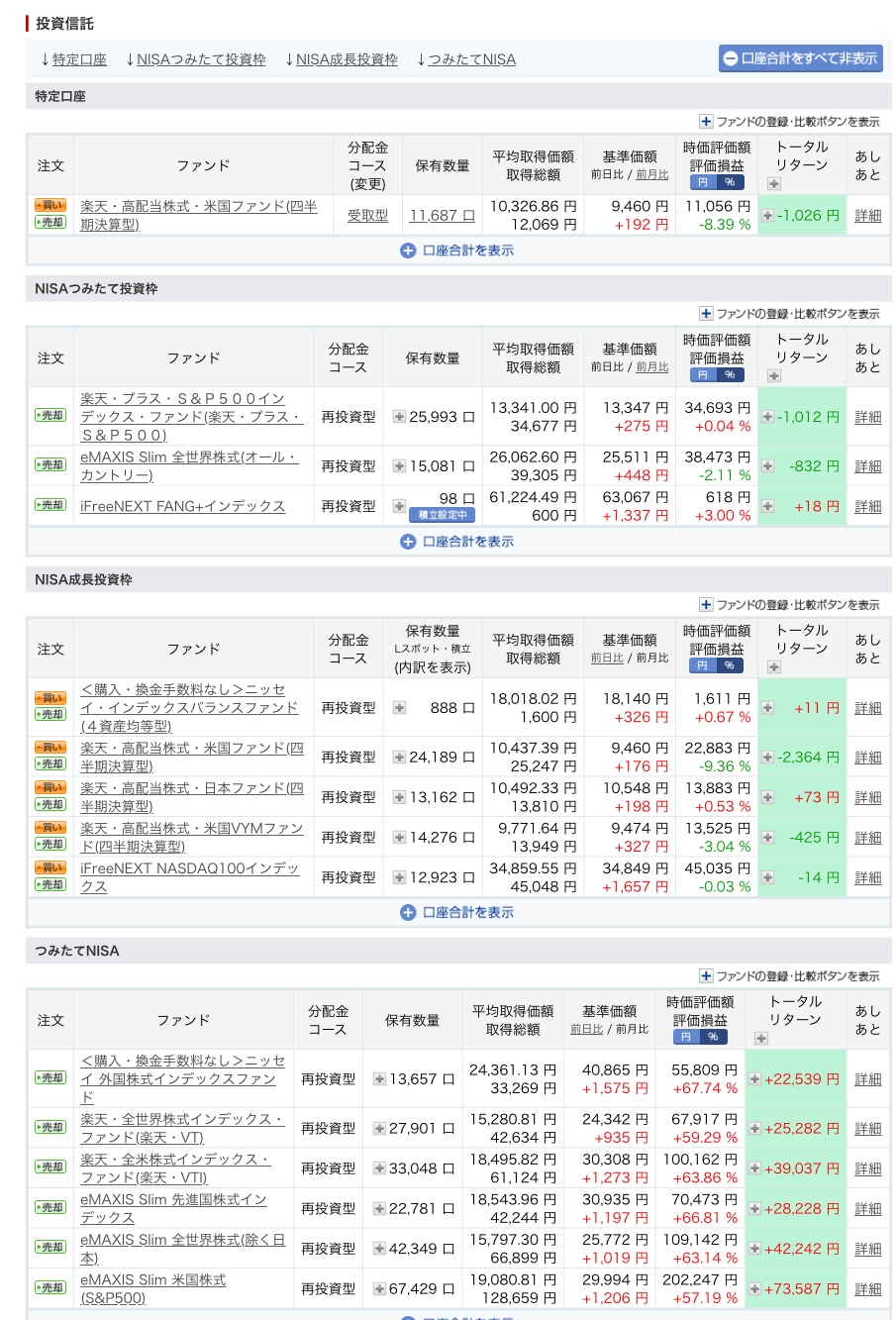Click the plus icon beside -425 円 total return
896x1320 pixels.
[x=767, y=838]
